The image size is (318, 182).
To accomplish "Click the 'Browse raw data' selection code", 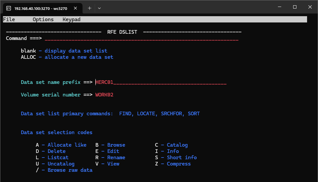I will tap(70, 170).
